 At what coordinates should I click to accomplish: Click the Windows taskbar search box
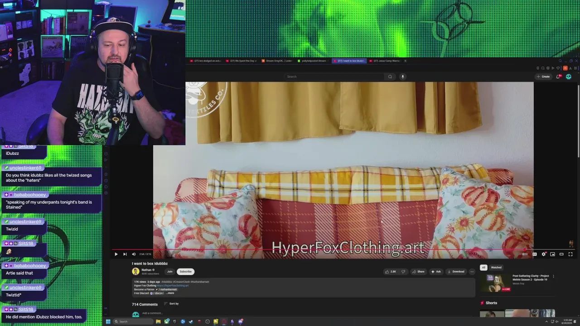pos(133,321)
